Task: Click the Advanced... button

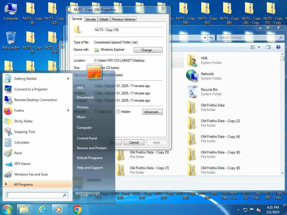Action: click(x=152, y=112)
